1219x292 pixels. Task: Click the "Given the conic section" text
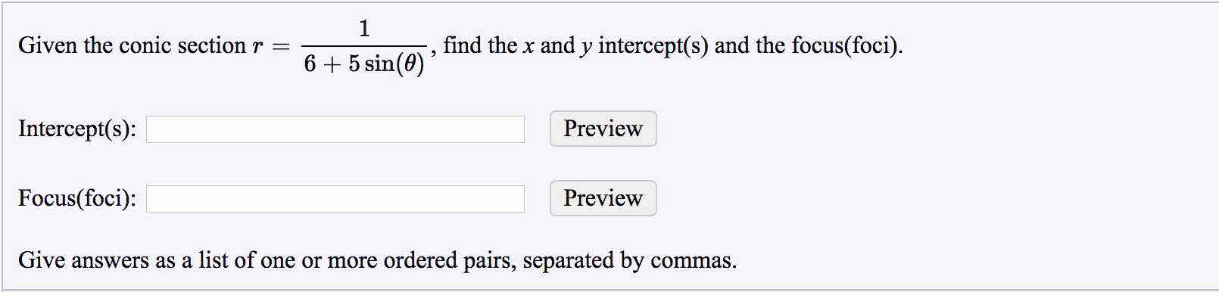(132, 45)
